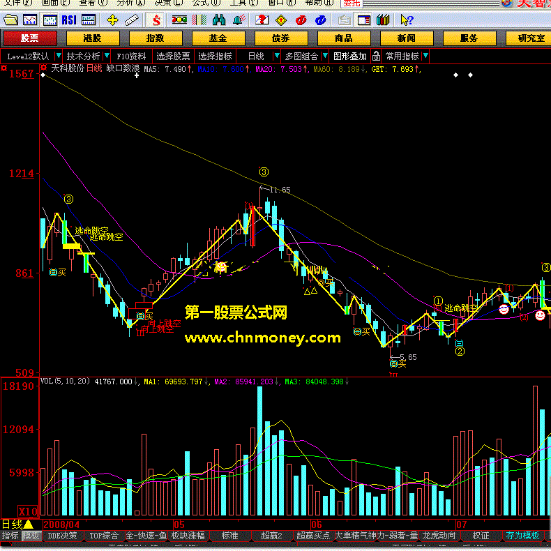The height and width of the screenshot is (551, 551).
Task: Select the 商品 category button
Action: (x=344, y=38)
